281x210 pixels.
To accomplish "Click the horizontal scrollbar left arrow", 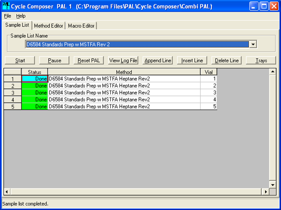I will coord(7,192).
